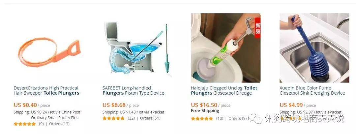Open the Halojaju Clogged Unclog Toilet Plungers link

[x=224, y=90]
